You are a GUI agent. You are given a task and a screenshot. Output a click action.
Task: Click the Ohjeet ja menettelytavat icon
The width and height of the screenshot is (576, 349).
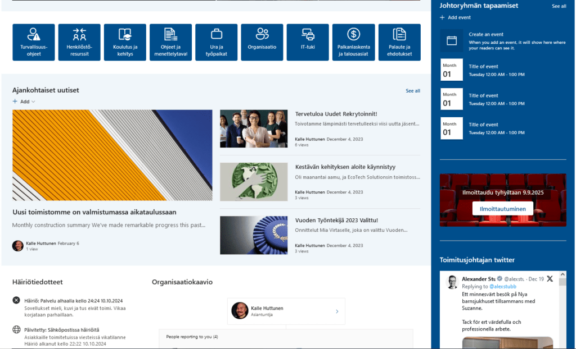170,42
